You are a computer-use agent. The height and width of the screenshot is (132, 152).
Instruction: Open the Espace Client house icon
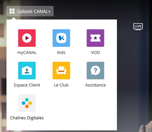pyautogui.click(x=27, y=71)
